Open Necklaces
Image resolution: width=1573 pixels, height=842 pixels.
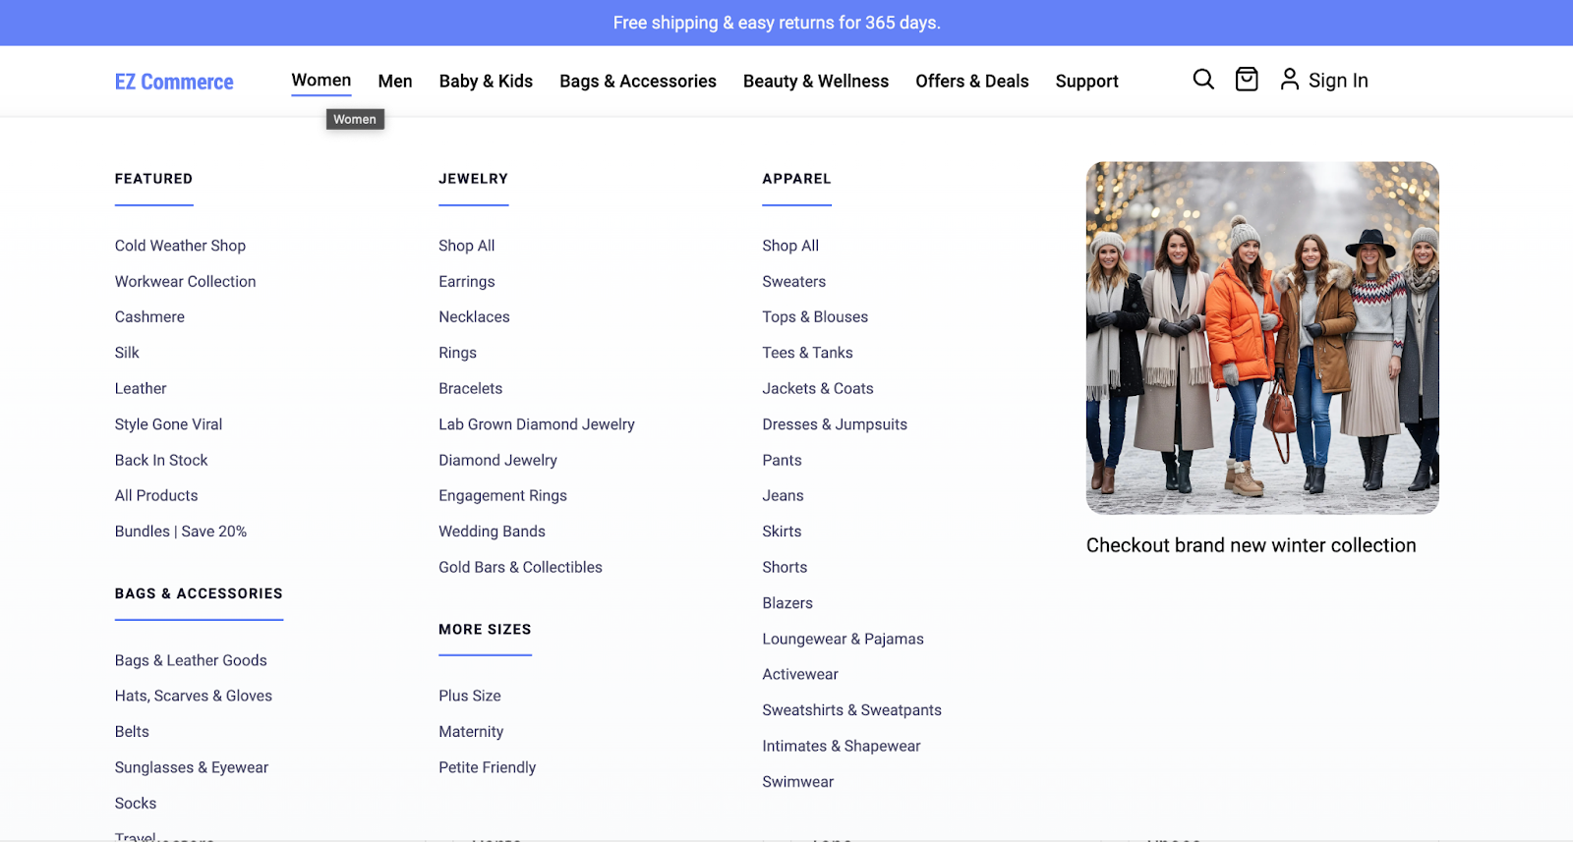click(474, 316)
